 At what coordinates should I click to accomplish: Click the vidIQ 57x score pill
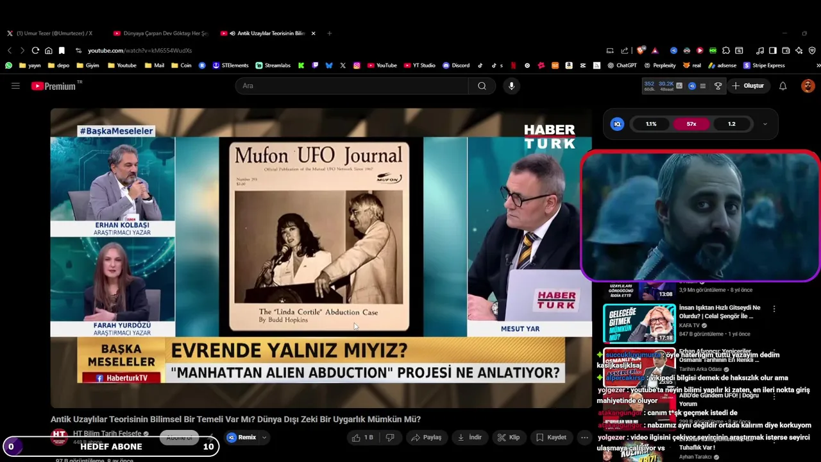[x=691, y=124]
